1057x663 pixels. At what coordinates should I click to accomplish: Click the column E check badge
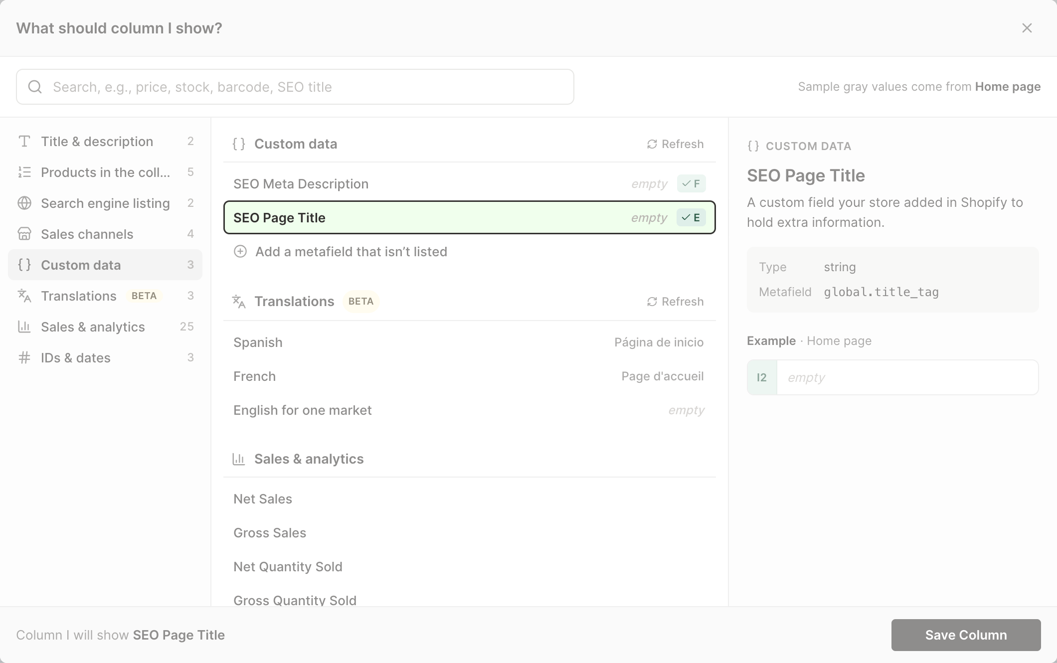(691, 218)
